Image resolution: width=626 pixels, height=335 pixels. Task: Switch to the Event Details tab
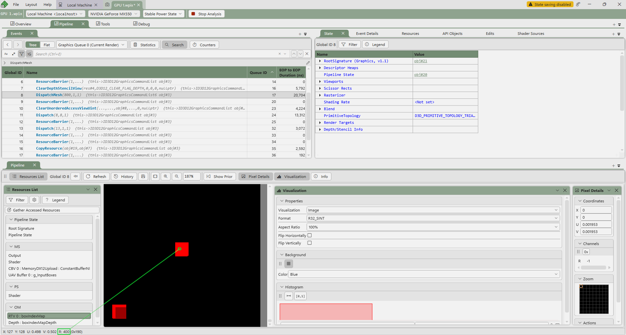[x=367, y=34]
